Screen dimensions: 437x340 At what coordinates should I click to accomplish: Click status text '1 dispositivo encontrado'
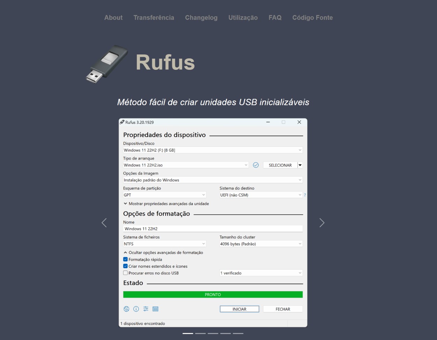tap(143, 324)
